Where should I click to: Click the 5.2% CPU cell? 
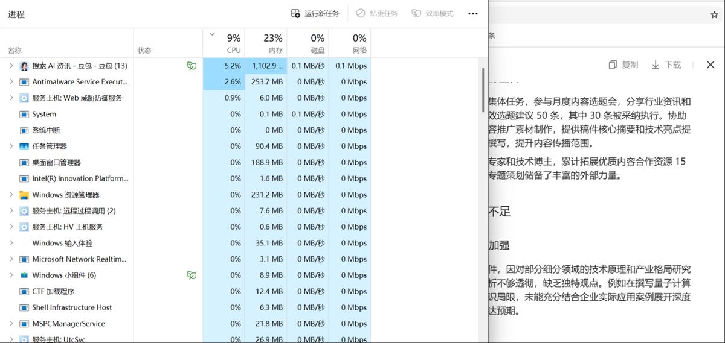pyautogui.click(x=224, y=66)
